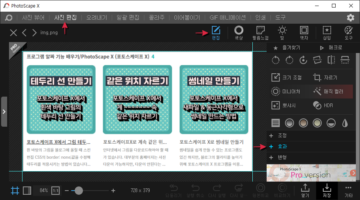Select 매직 컬러 (Magic Color)
Screen dimensions: 360x200
pos(328,91)
